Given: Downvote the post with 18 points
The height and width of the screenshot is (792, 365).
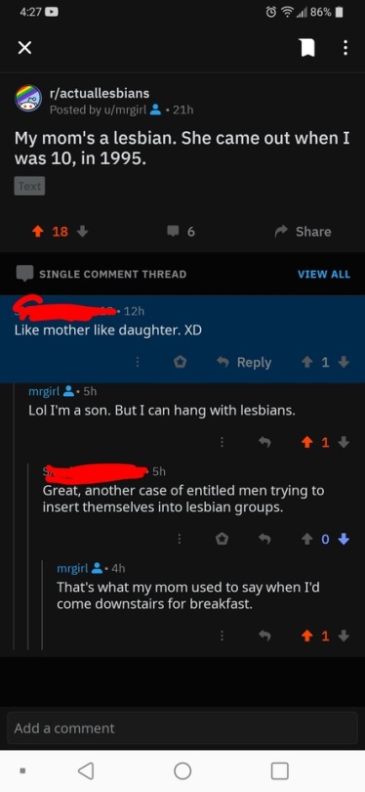Looking at the screenshot, I should [83, 232].
